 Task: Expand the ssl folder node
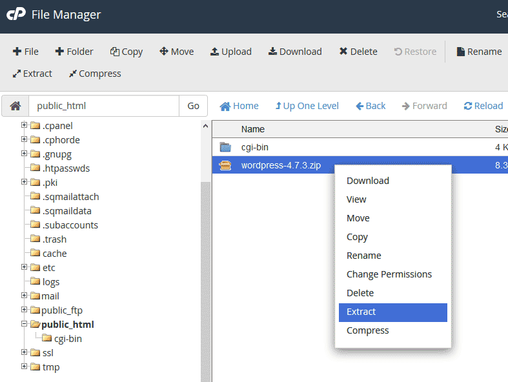24,352
